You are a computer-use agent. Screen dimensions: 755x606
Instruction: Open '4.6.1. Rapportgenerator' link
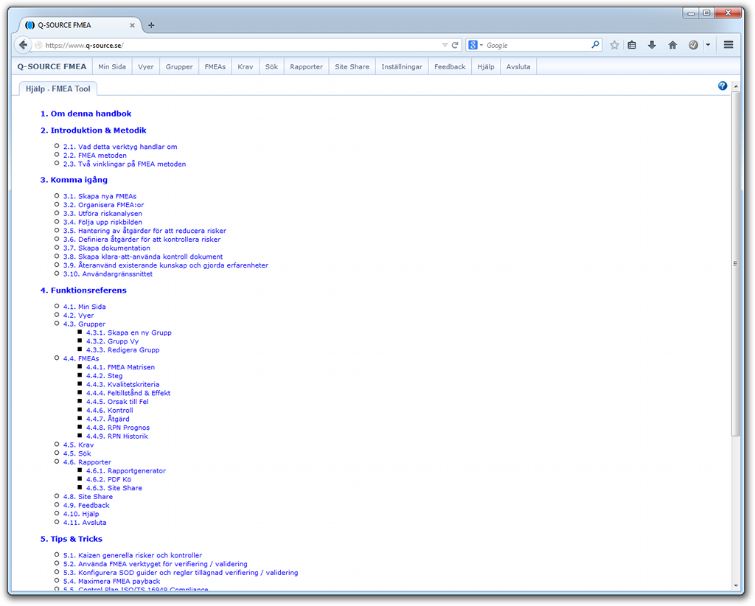pos(125,471)
